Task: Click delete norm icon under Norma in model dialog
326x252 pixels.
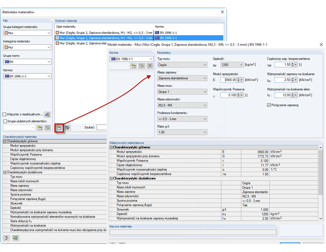Action: click(x=150, y=66)
